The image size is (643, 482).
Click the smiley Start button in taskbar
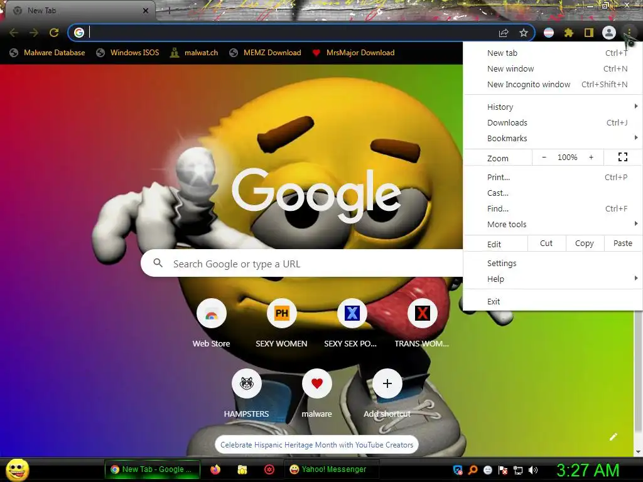pos(17,469)
